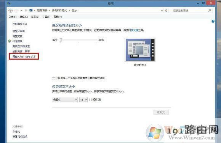
Task: Refresh the Display control panel page
Action: (x=166, y=11)
